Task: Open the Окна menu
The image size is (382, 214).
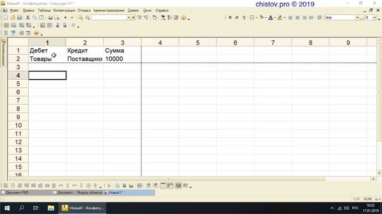Action: (x=147, y=11)
